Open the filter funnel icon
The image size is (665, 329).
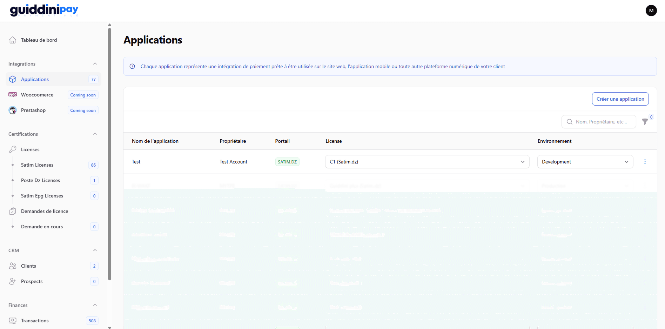tap(645, 122)
